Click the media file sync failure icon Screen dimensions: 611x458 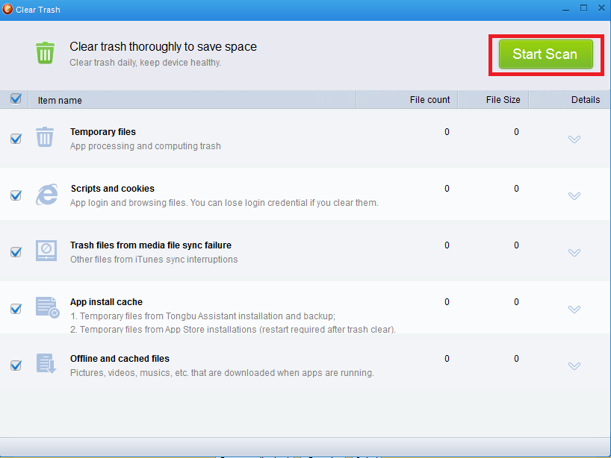click(46, 251)
